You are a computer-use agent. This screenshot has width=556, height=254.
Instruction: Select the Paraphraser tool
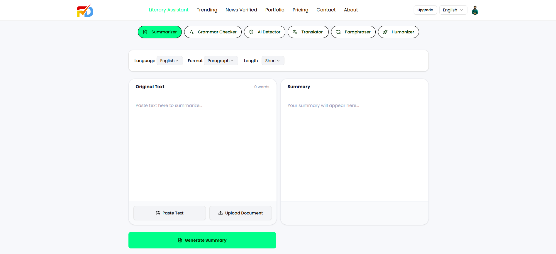(x=353, y=32)
